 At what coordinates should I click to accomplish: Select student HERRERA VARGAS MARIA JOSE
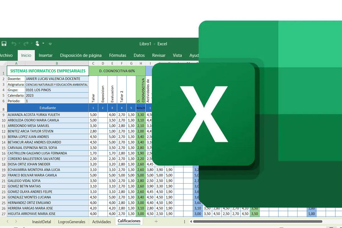48,208
